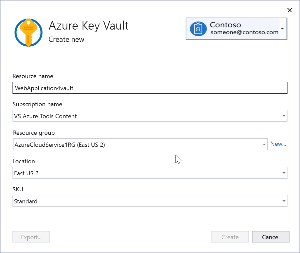Open the Location dropdown
Viewport: 300px width, 253px height.
(284, 173)
